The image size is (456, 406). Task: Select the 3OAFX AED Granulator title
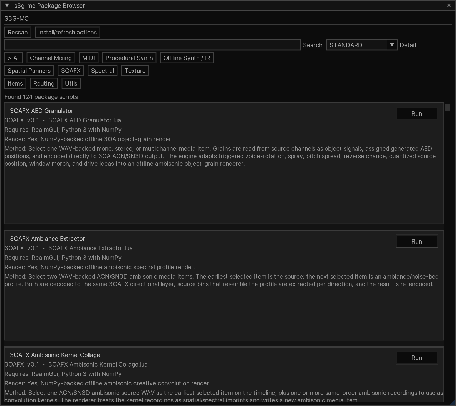click(41, 111)
